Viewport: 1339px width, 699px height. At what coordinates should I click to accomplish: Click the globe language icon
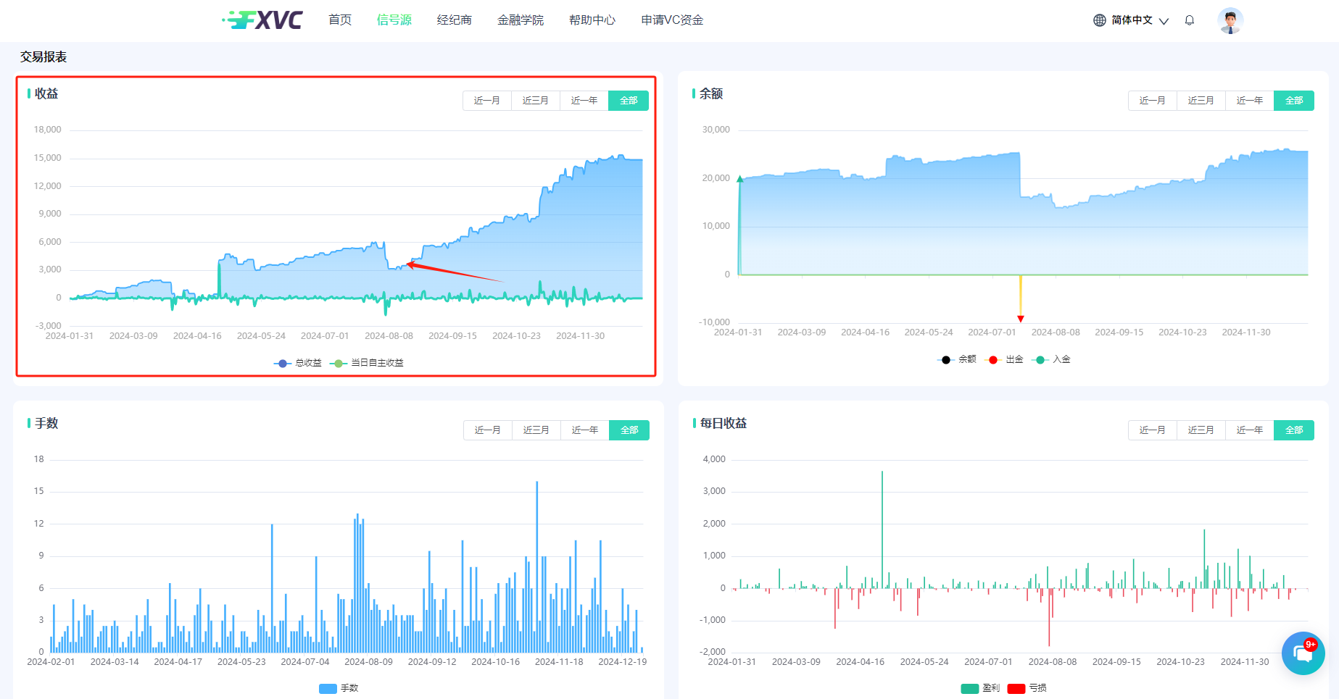(1099, 20)
